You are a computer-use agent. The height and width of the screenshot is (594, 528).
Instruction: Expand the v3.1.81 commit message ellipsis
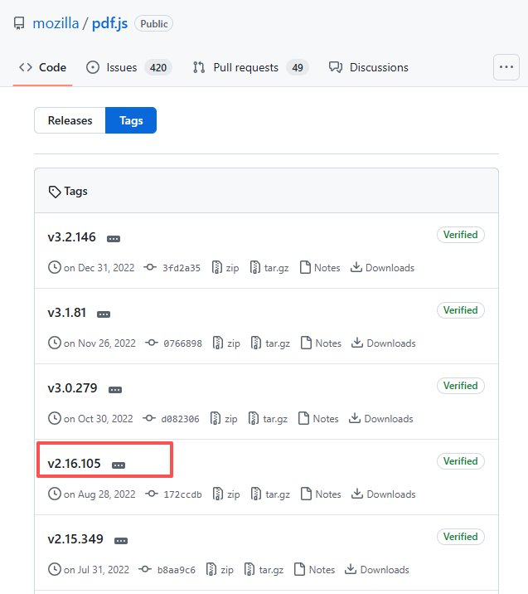click(104, 314)
